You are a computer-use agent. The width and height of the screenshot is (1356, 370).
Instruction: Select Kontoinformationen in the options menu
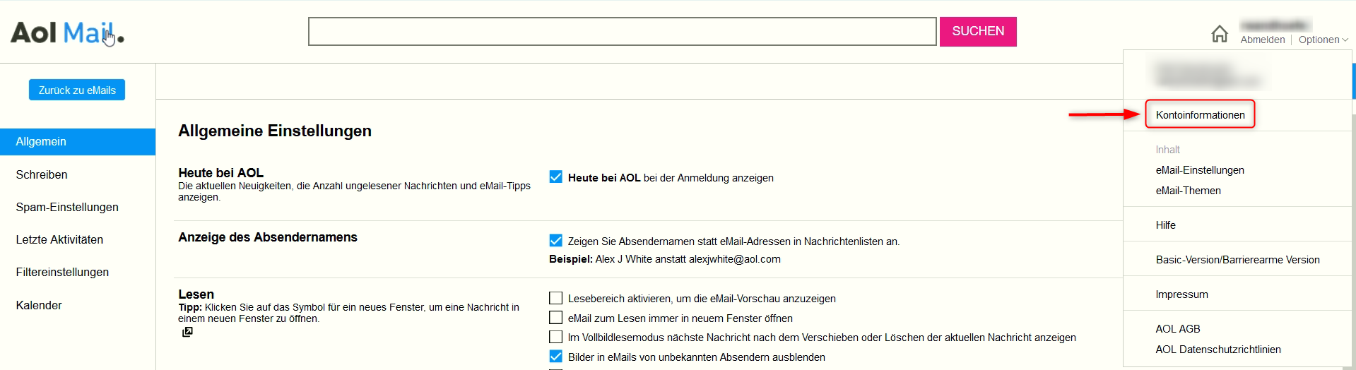(x=1200, y=114)
